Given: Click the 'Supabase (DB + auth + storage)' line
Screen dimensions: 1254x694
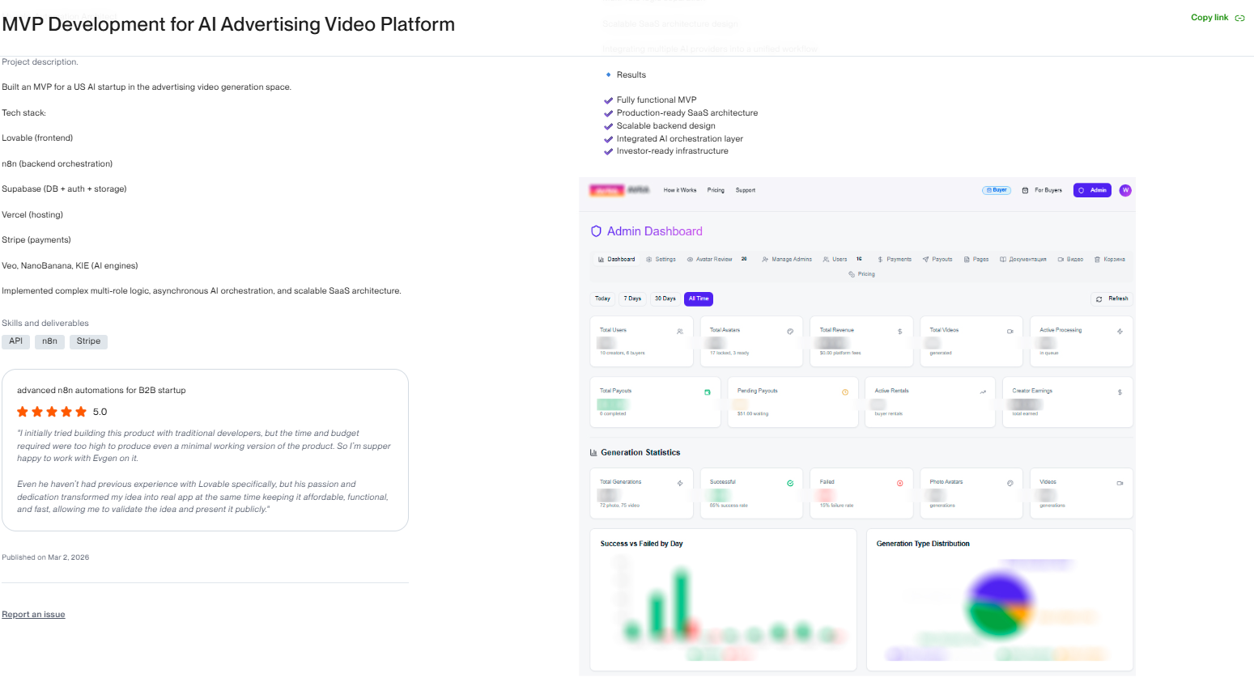Looking at the screenshot, I should click(64, 189).
